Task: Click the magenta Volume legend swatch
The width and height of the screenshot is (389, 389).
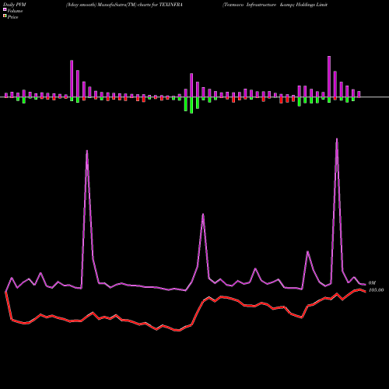Action: pyautogui.click(x=5, y=9)
